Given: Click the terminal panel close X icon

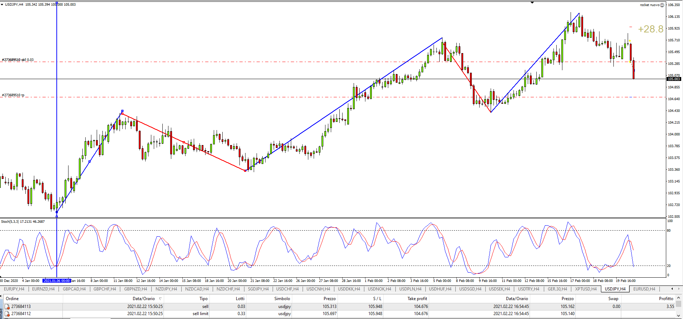Looking at the screenshot, I should tap(1, 296).
